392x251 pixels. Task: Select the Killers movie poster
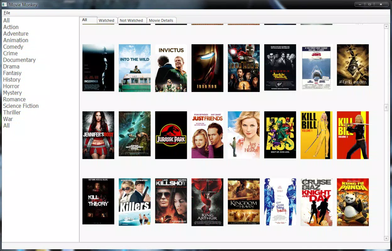click(x=135, y=202)
